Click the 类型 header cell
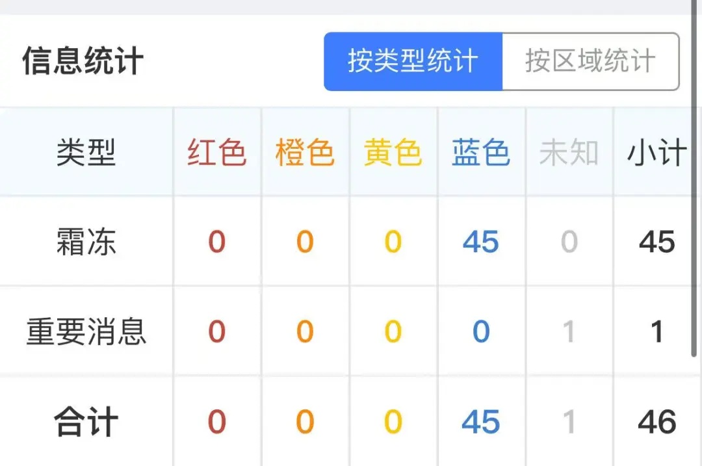 [x=84, y=152]
